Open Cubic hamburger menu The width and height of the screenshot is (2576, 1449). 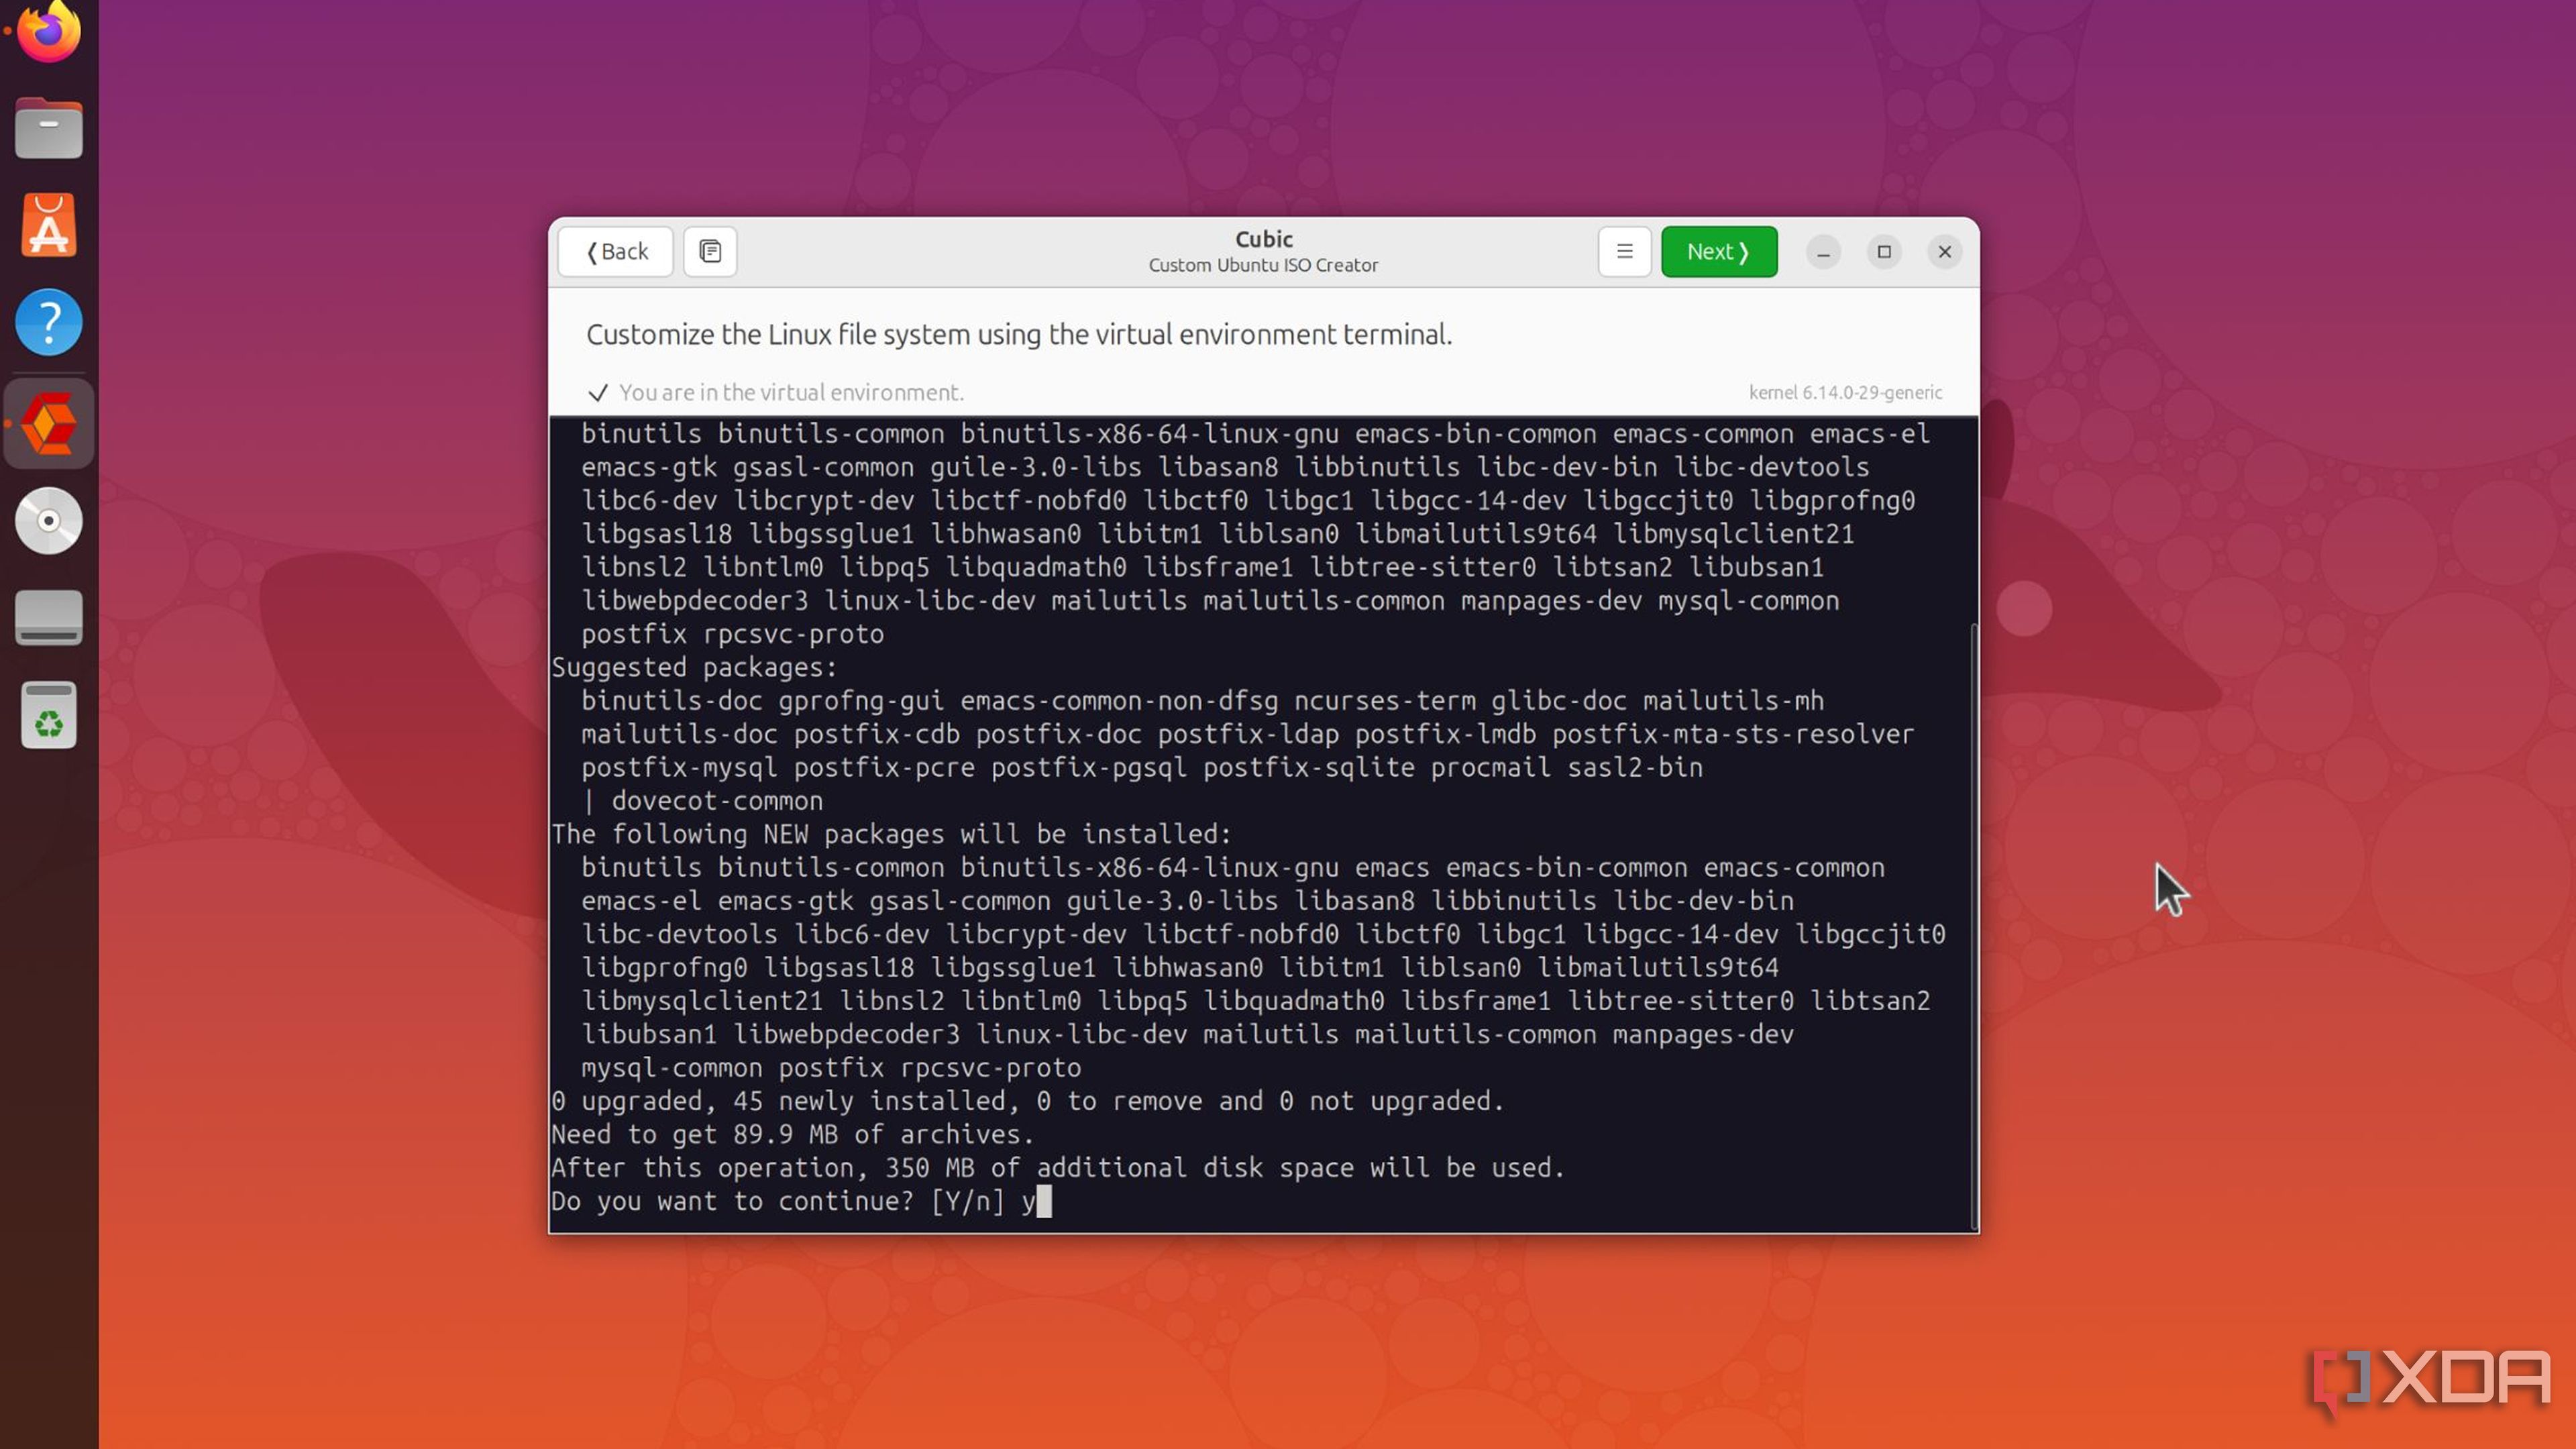pos(1624,251)
